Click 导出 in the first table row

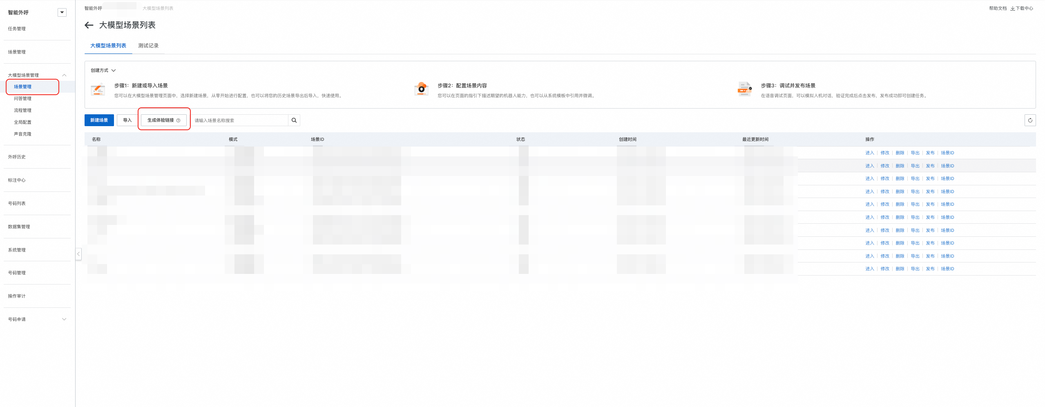[915, 153]
